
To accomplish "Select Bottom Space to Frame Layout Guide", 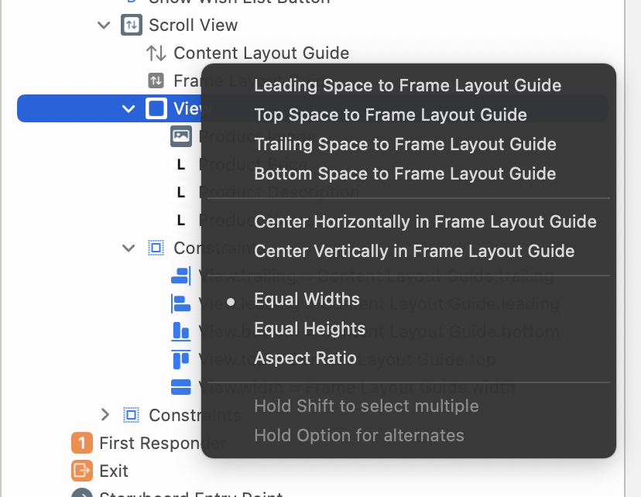I will (405, 173).
